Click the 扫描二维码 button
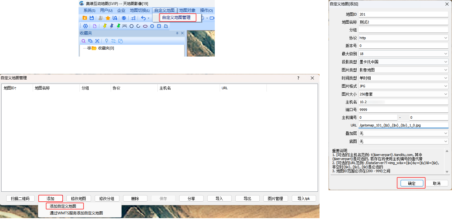The height and width of the screenshot is (220, 452). click(x=20, y=199)
